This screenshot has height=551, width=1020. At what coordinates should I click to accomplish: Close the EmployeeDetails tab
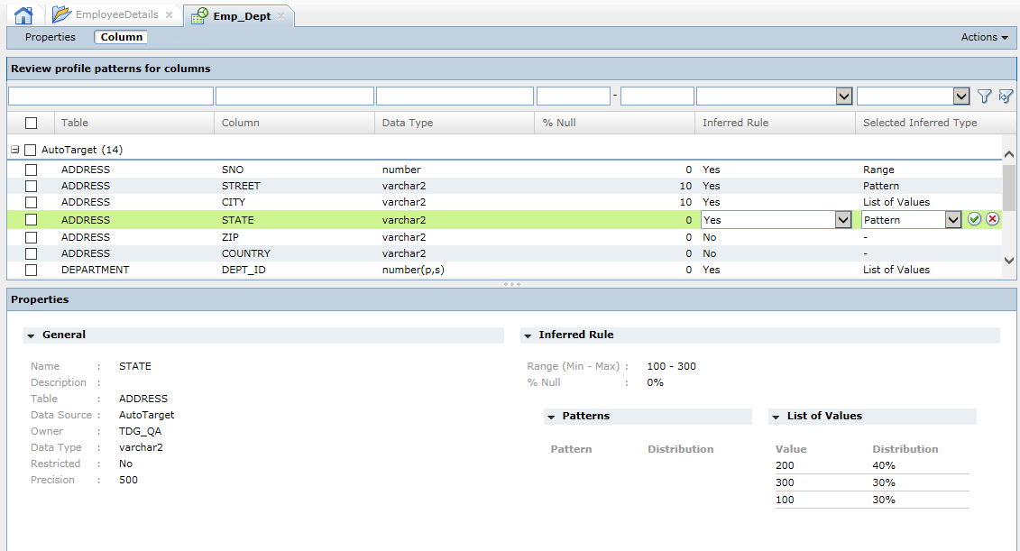pyautogui.click(x=170, y=15)
